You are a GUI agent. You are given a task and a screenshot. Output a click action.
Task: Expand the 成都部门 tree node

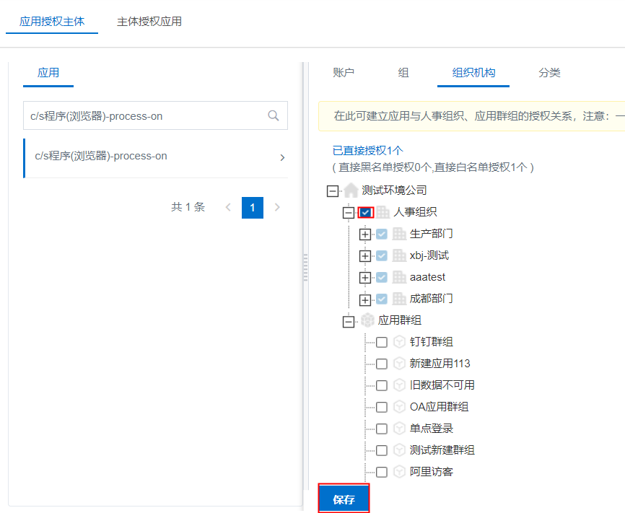pyautogui.click(x=365, y=299)
